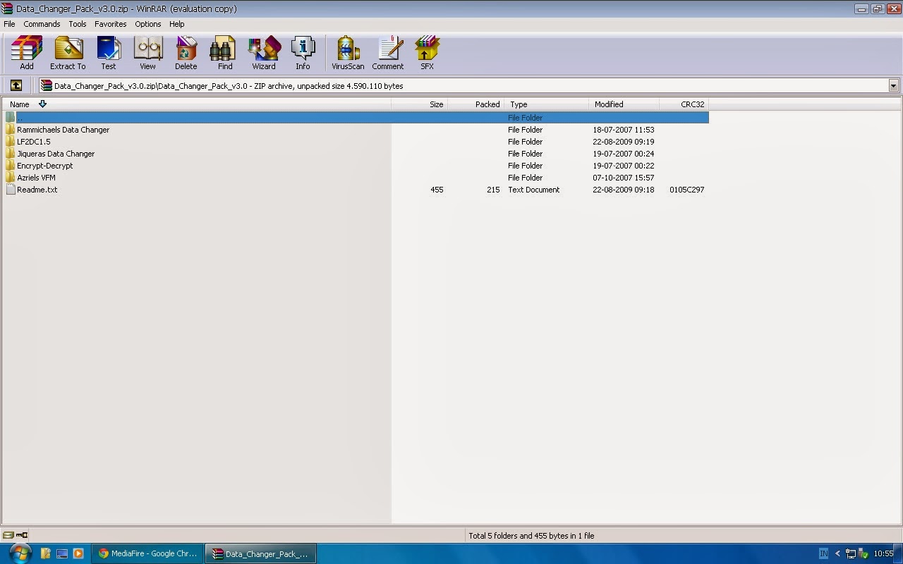Sort the list by the Name column
The height and width of the screenshot is (564, 903).
click(197, 104)
